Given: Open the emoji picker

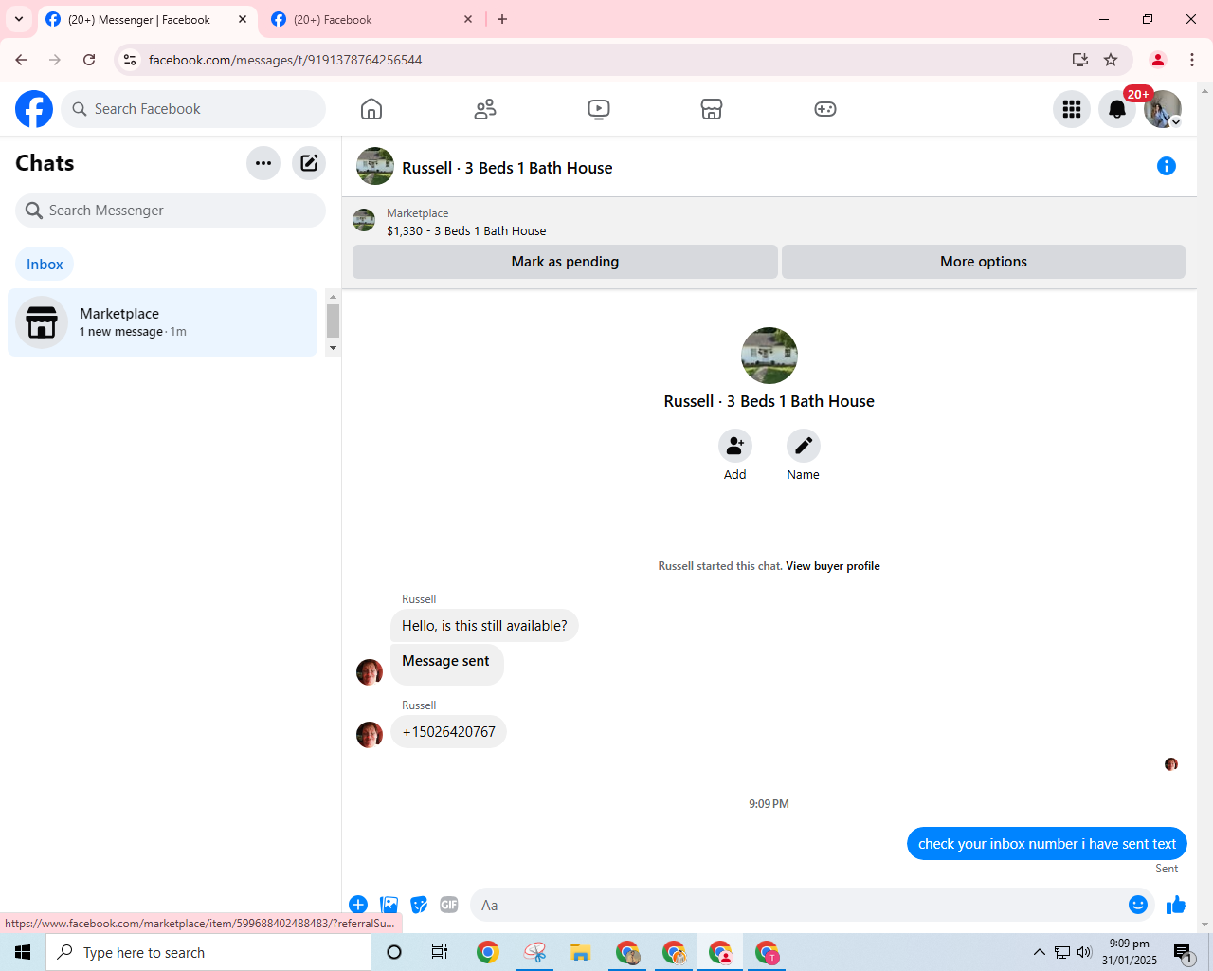Looking at the screenshot, I should click(x=1138, y=905).
